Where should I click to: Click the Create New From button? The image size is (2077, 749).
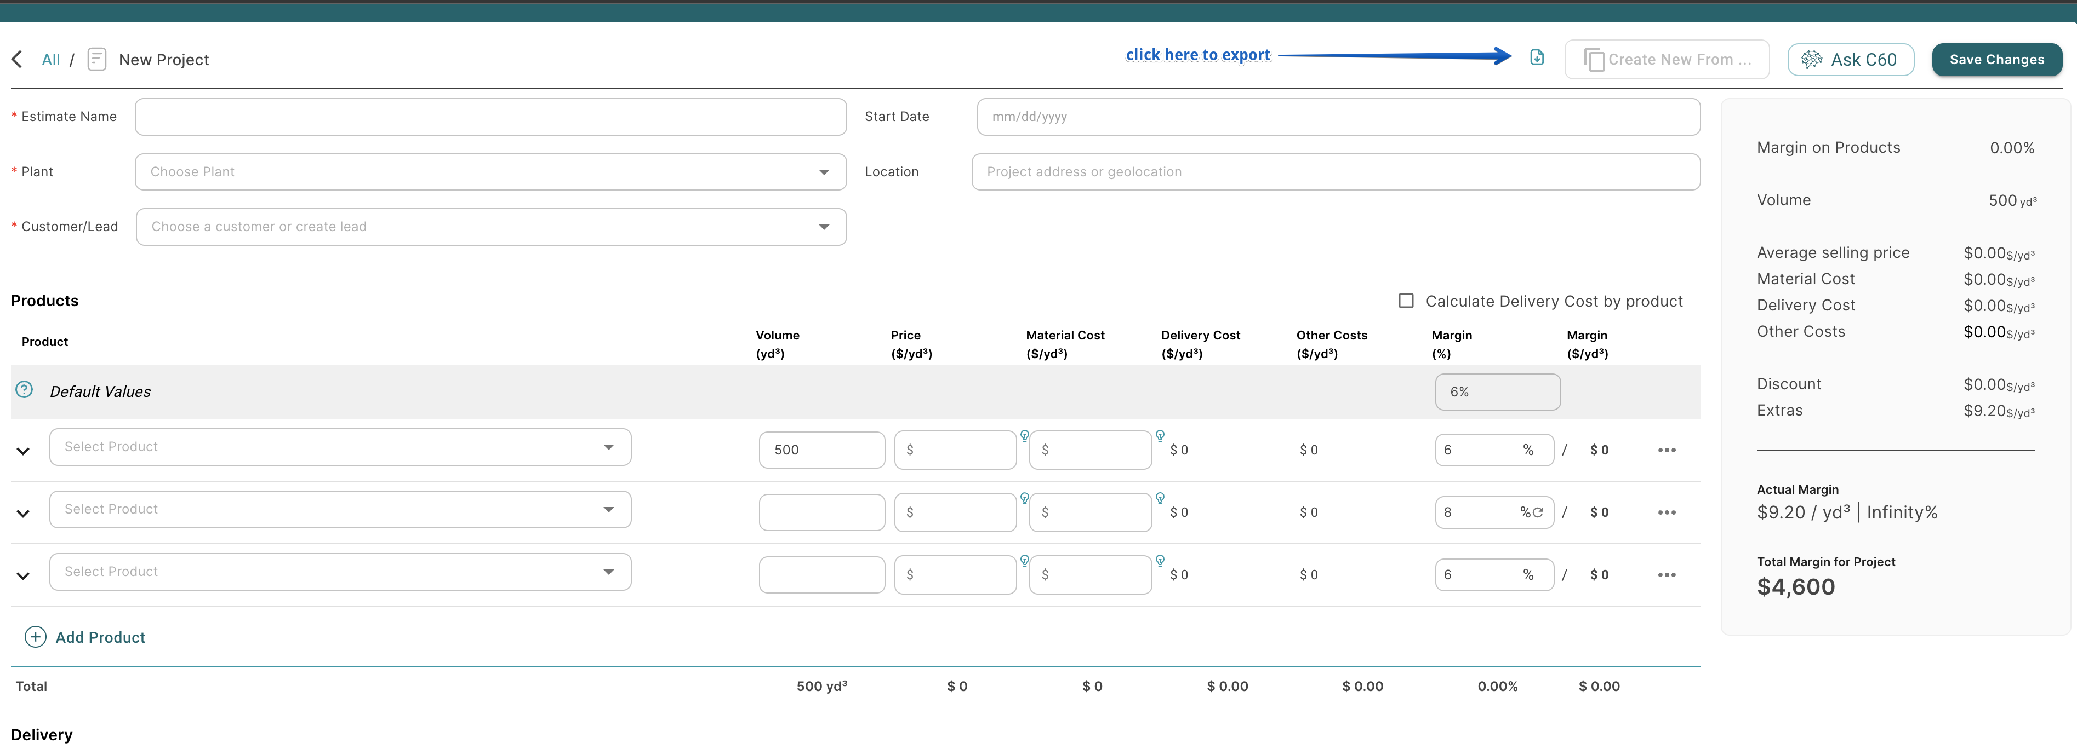pos(1667,60)
